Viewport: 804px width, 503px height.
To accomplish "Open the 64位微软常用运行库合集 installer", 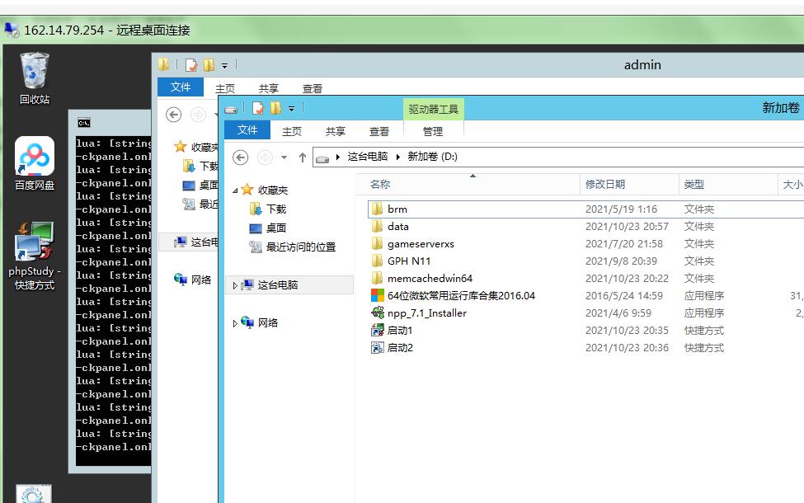I will (460, 296).
